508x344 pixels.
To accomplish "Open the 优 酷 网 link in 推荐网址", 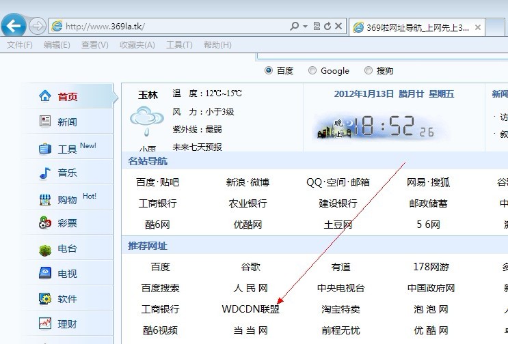I will (431, 330).
